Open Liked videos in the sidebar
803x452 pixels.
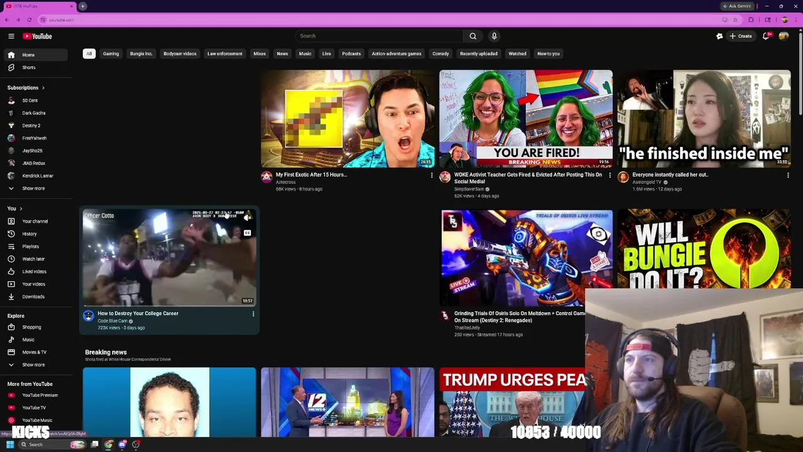pyautogui.click(x=36, y=271)
